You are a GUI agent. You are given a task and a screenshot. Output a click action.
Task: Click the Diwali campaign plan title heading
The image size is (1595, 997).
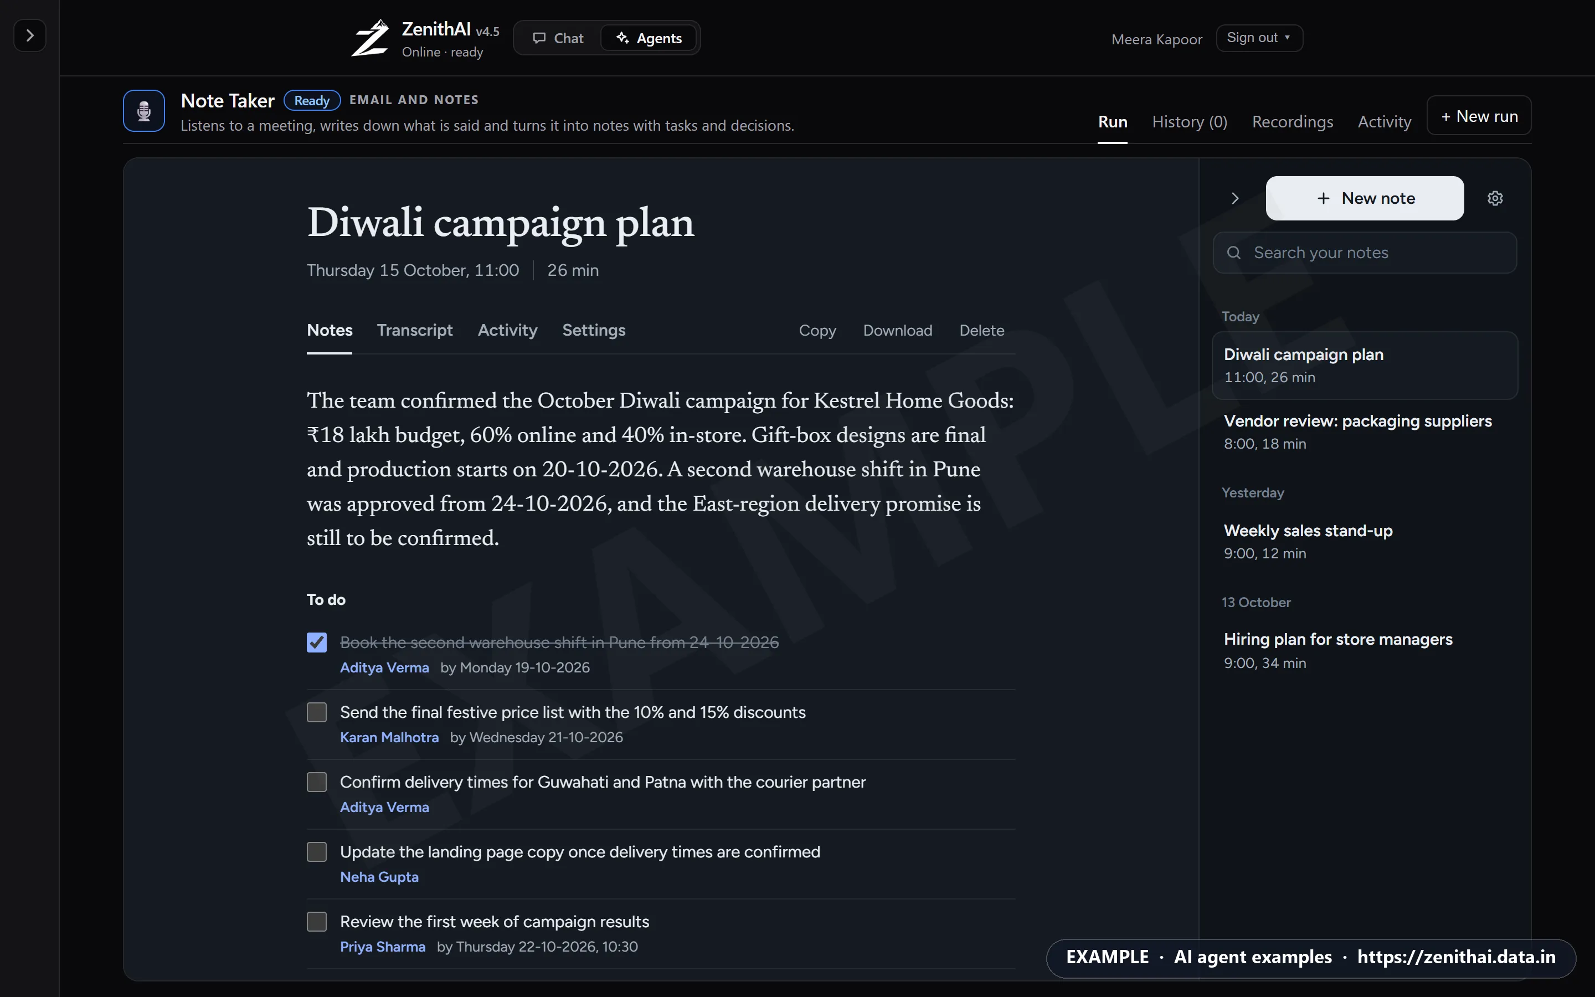tap(500, 223)
